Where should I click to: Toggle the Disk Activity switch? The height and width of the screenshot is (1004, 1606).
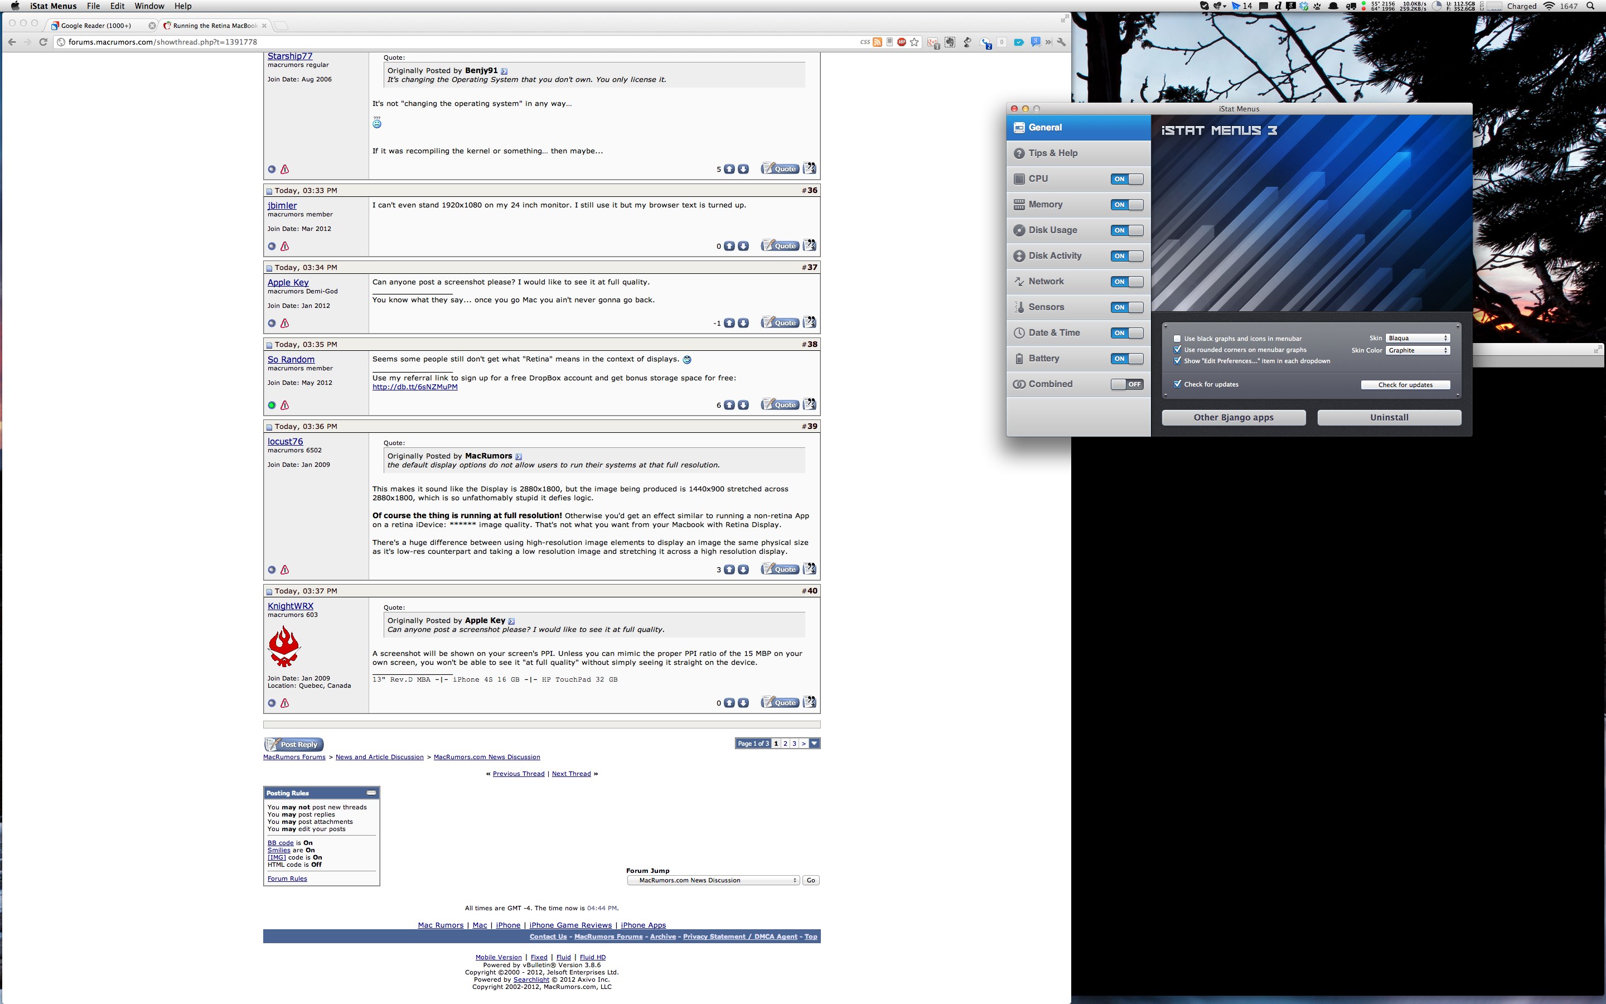click(1127, 257)
